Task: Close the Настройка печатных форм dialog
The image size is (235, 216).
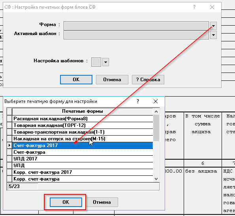Action: (x=212, y=7)
